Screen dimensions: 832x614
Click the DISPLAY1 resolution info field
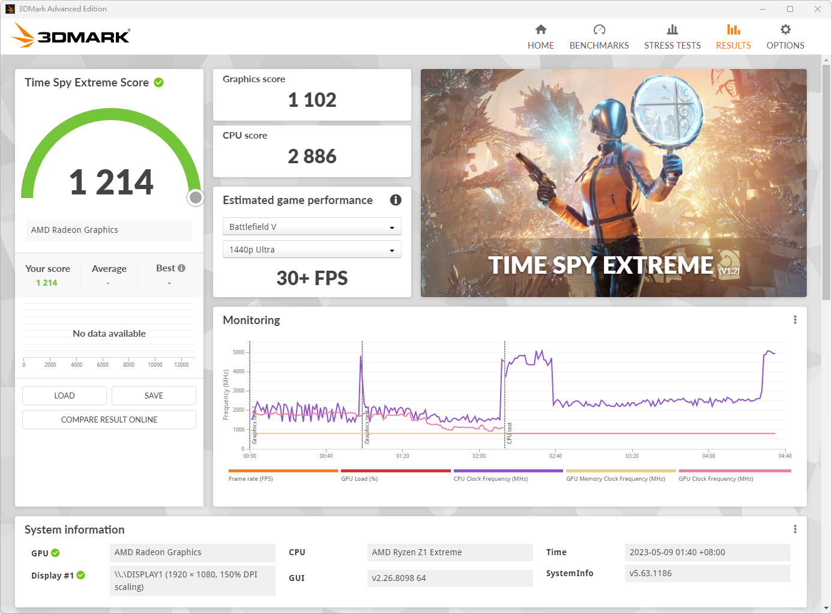pos(193,580)
